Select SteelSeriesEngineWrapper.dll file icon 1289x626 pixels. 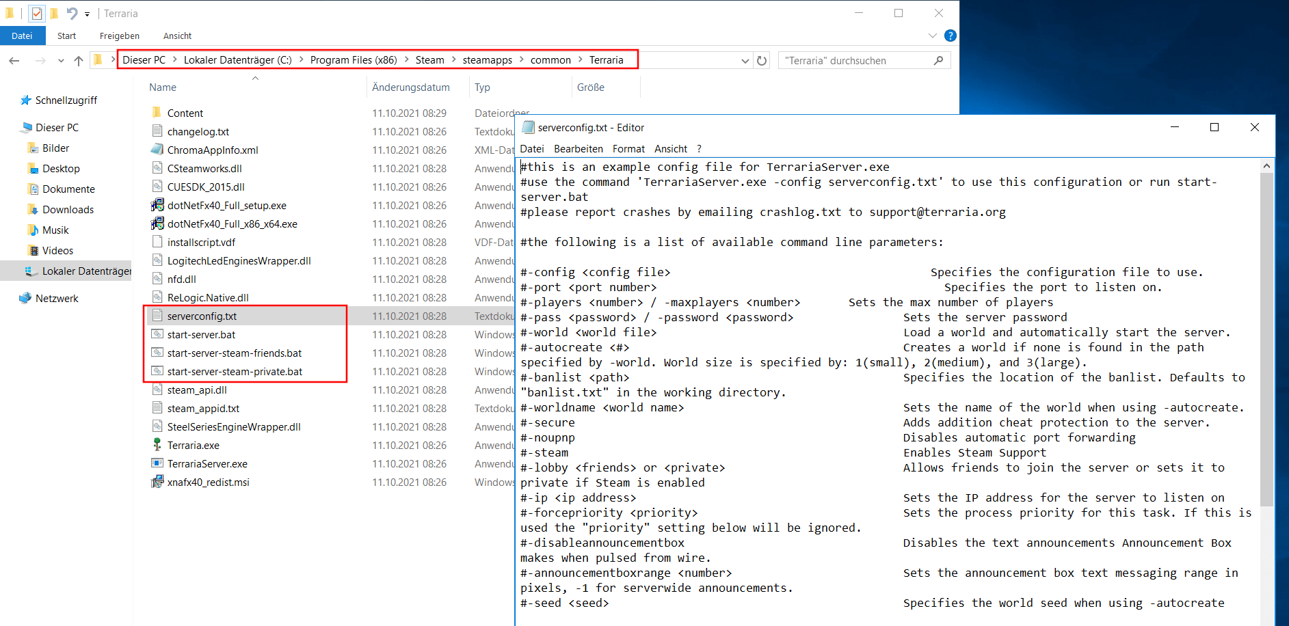(x=157, y=426)
